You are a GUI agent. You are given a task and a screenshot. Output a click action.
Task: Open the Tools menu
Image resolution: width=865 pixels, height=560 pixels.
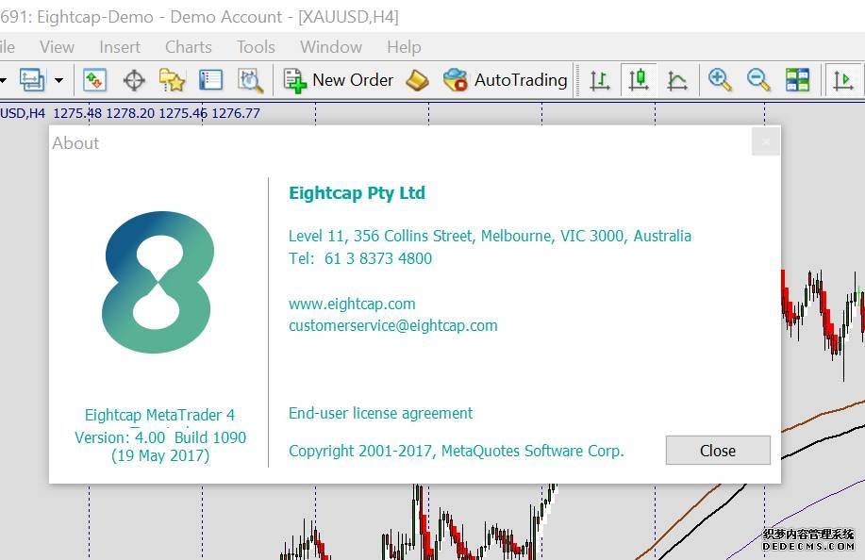(256, 47)
